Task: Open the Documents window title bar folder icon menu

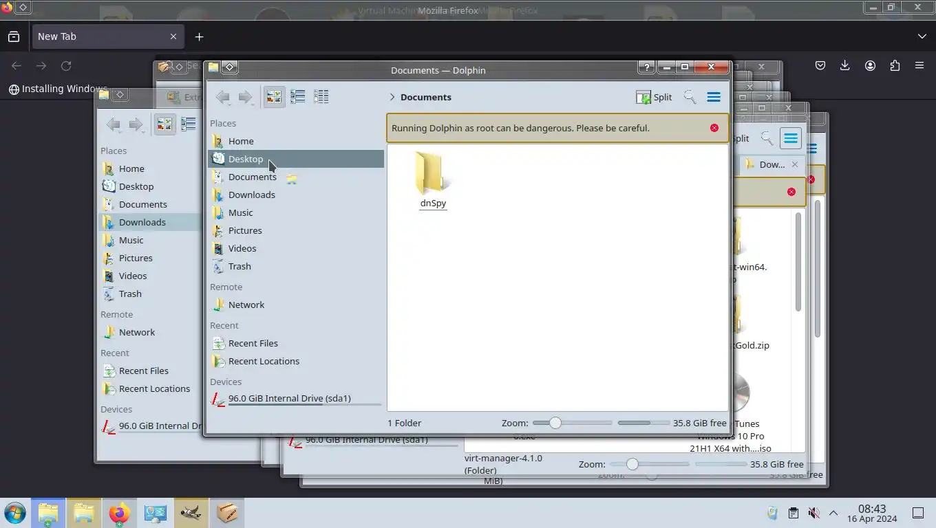Action: (x=213, y=67)
